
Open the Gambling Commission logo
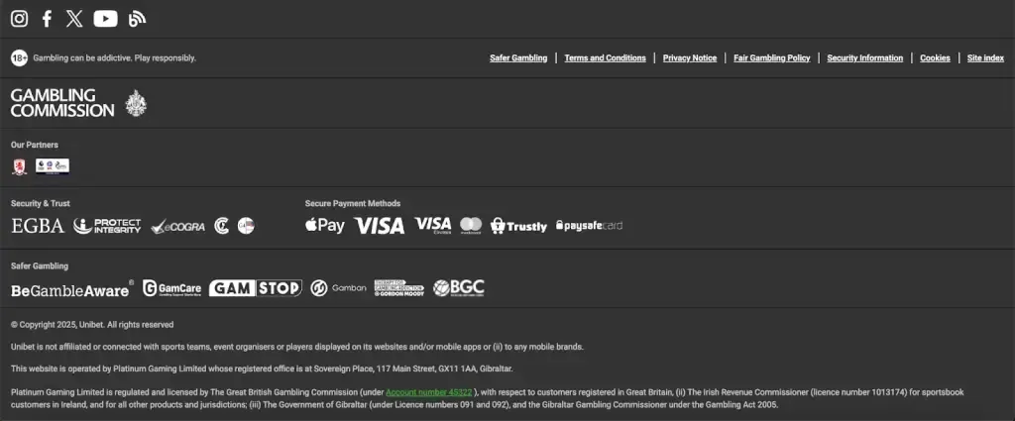click(x=79, y=103)
